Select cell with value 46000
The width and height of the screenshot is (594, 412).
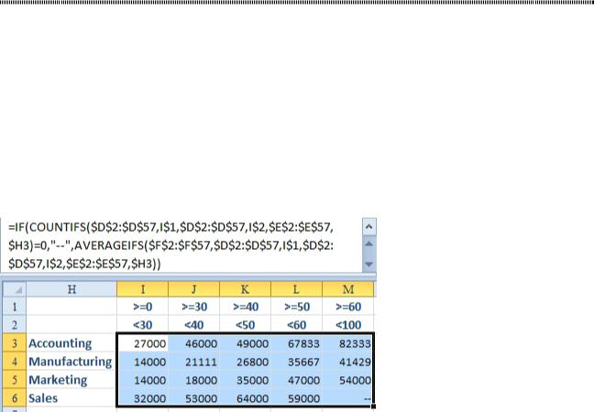pos(194,343)
